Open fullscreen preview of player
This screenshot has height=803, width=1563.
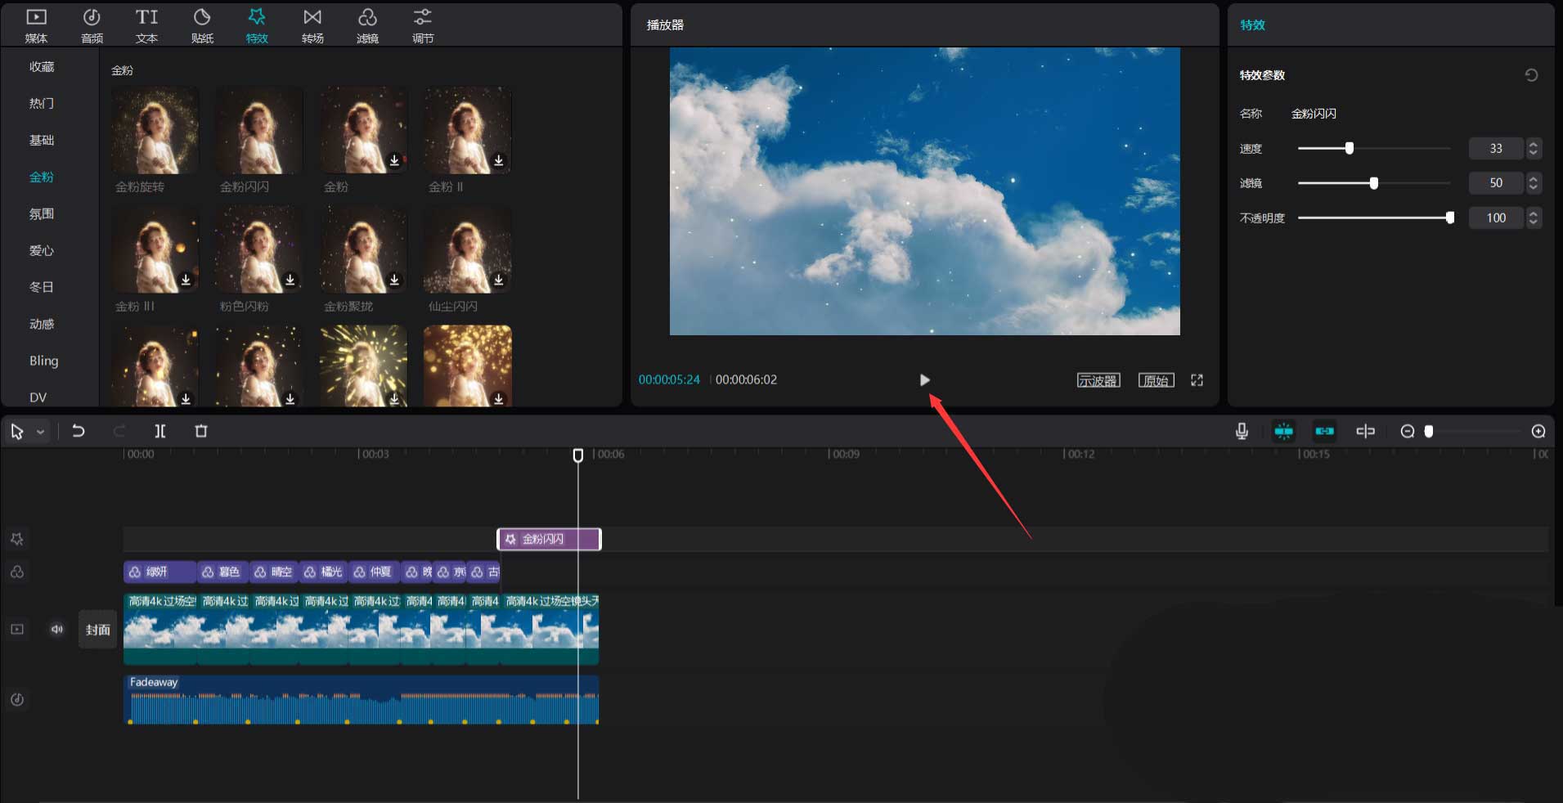tap(1197, 380)
